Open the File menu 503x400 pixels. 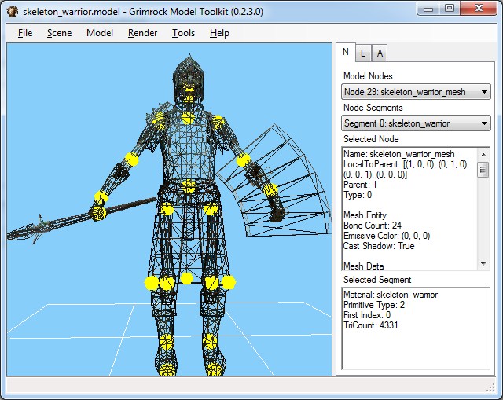[25, 33]
